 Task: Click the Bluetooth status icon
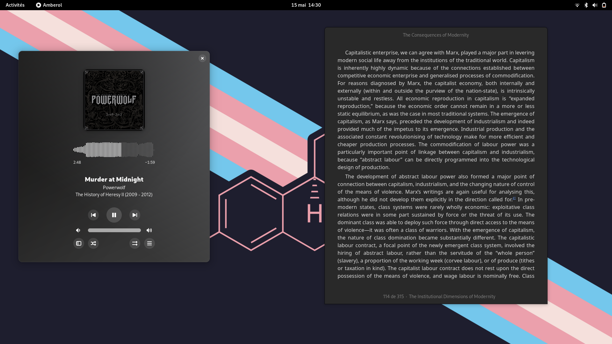pos(586,5)
